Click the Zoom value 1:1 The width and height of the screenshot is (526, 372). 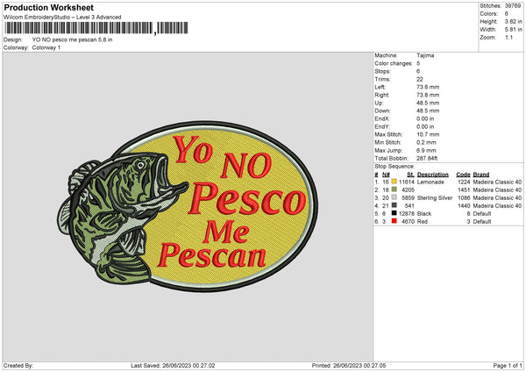508,37
